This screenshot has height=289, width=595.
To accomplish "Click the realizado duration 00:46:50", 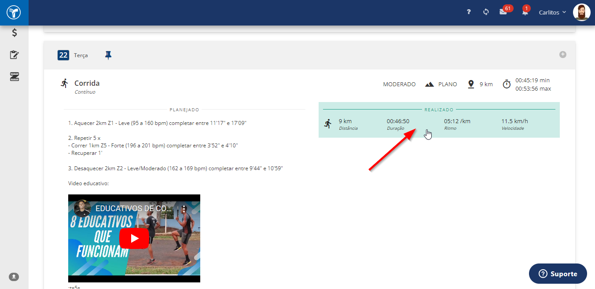I will tap(398, 121).
